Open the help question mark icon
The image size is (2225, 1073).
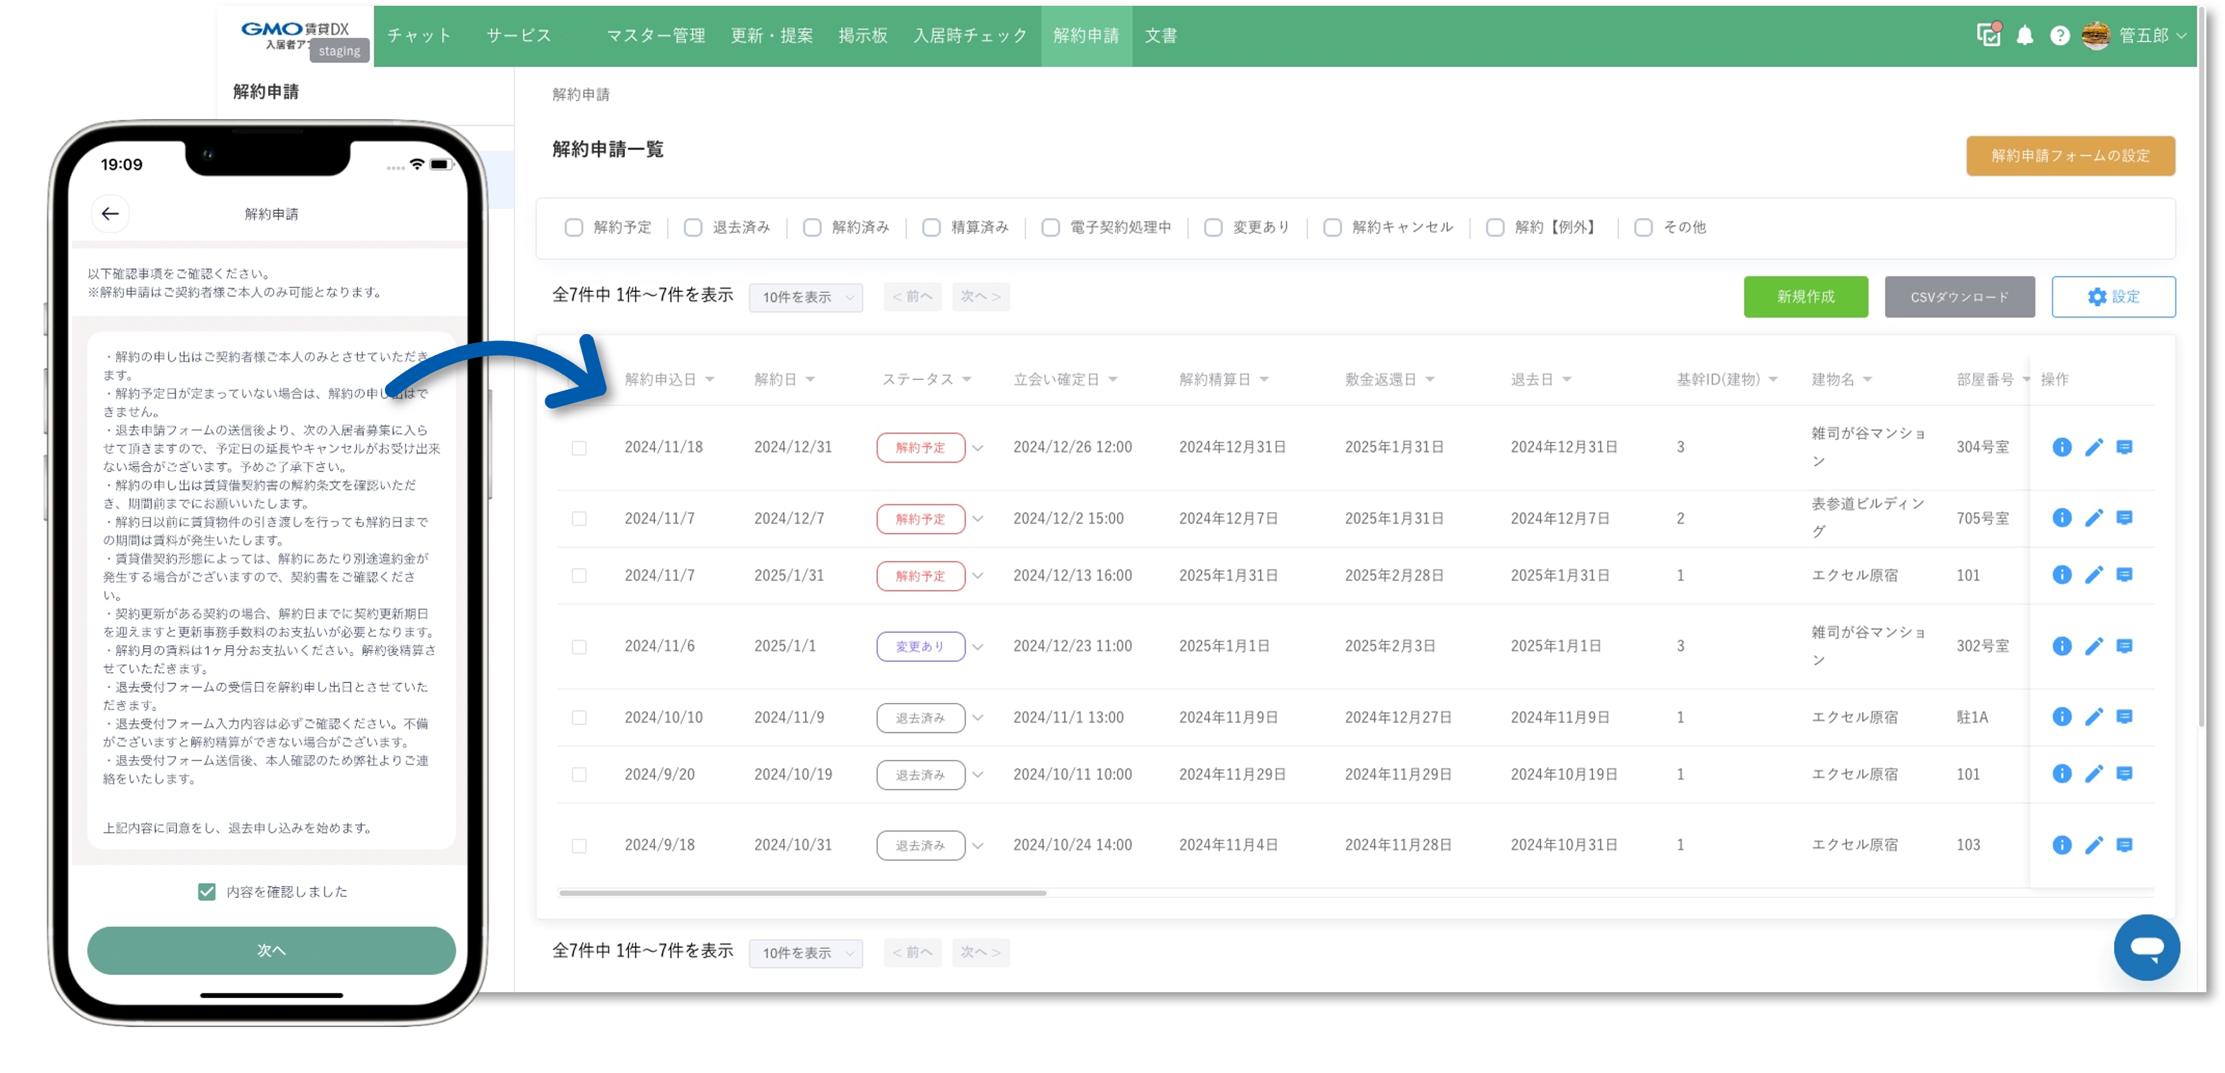2059,35
